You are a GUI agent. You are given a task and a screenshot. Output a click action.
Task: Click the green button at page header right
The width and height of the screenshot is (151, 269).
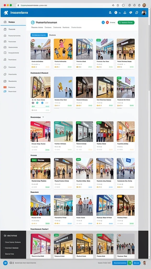126,23
